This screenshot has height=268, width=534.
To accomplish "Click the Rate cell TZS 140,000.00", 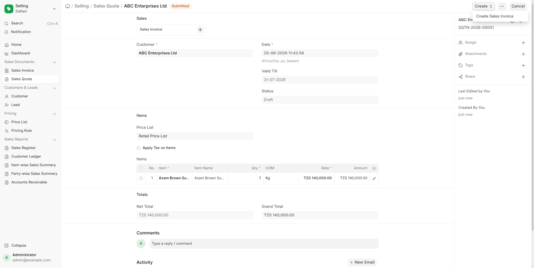I will pos(317,178).
